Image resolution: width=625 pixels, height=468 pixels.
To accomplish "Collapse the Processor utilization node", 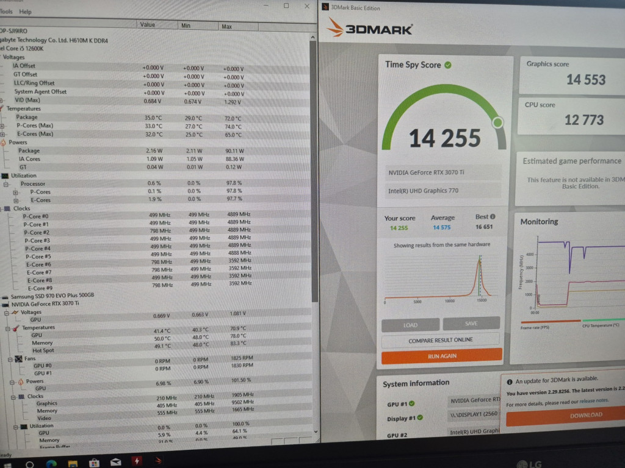I will point(6,184).
